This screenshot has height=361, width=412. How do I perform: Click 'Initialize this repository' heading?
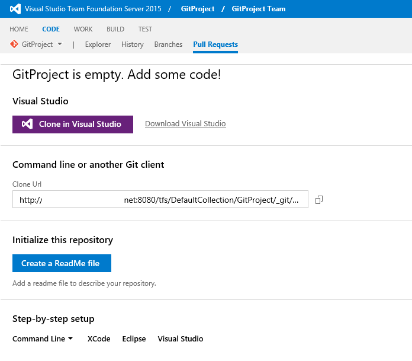click(63, 240)
